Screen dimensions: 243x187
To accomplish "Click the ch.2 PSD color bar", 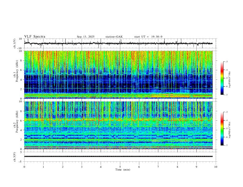I will click(x=222, y=129).
